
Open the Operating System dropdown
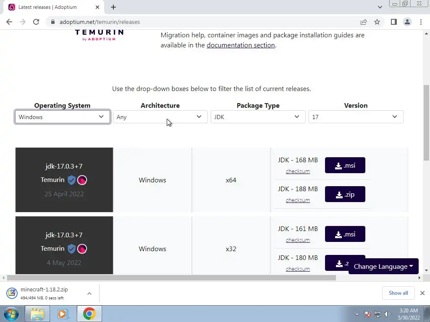pos(63,117)
